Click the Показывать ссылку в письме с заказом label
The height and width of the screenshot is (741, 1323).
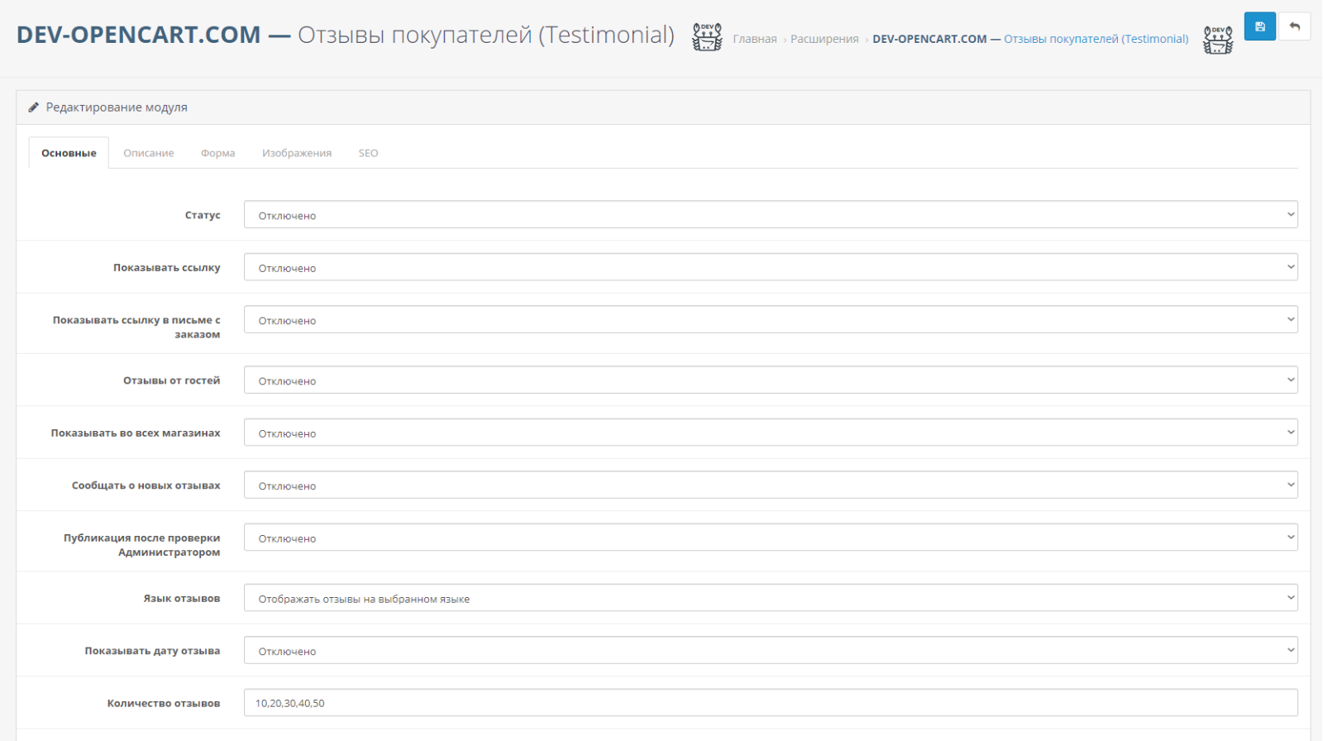coord(136,327)
